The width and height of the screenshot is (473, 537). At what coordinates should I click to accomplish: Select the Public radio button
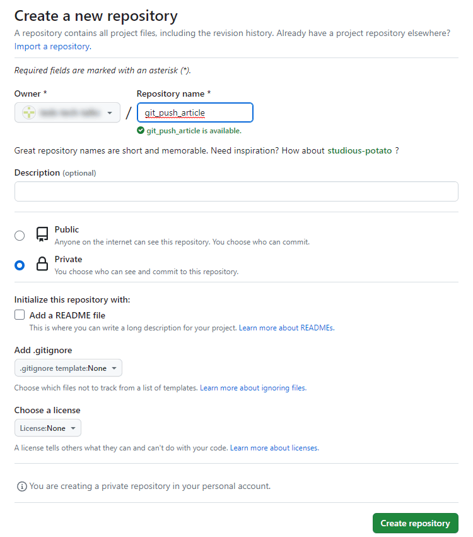coord(19,234)
